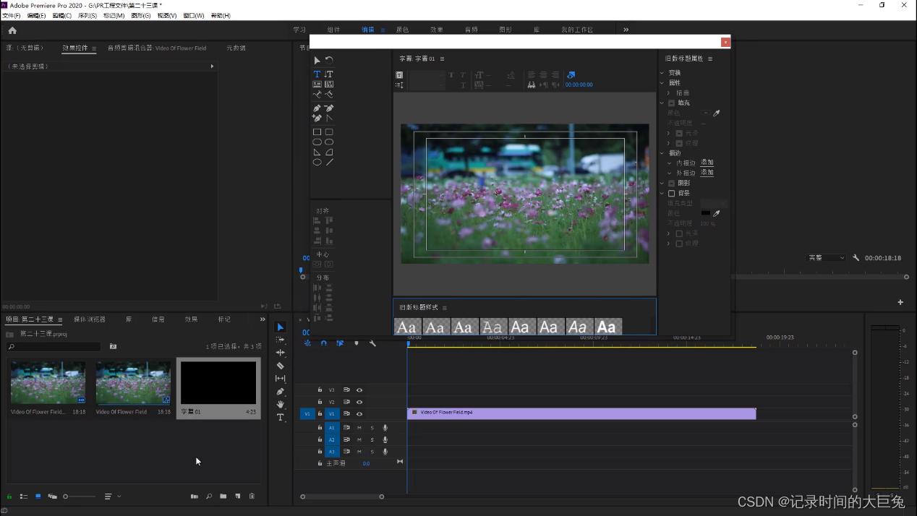Click 添加 next to 内描边

(x=707, y=163)
